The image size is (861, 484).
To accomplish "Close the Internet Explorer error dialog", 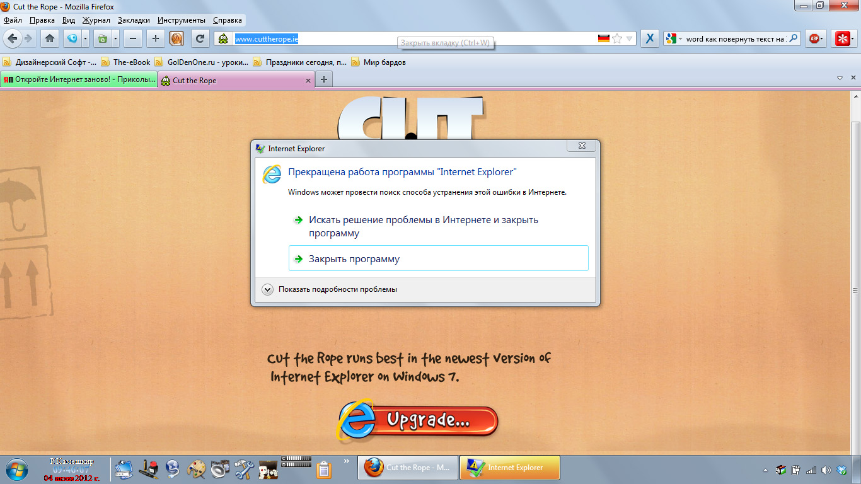I will tap(581, 147).
